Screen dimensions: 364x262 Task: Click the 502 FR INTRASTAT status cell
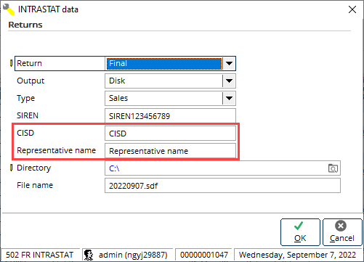40,255
